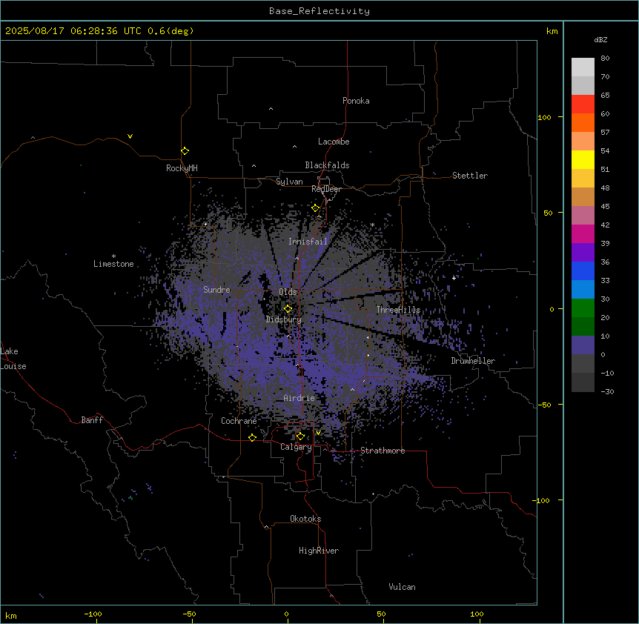Click the Strathmore city label
The image size is (639, 624).
(383, 451)
